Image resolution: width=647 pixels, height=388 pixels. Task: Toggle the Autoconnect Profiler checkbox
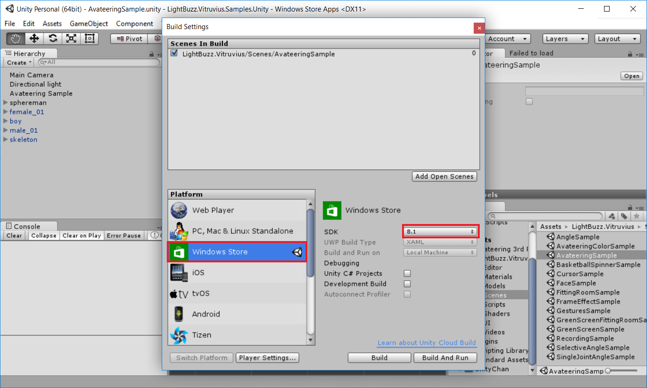click(x=407, y=294)
